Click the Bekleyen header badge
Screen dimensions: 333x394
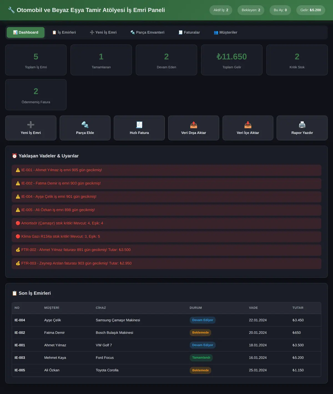point(251,10)
